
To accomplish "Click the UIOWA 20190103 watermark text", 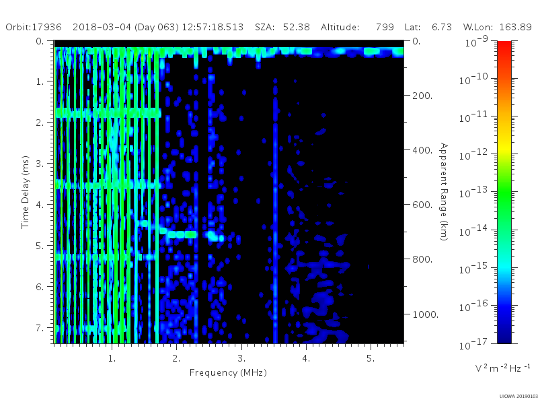I will [518, 396].
